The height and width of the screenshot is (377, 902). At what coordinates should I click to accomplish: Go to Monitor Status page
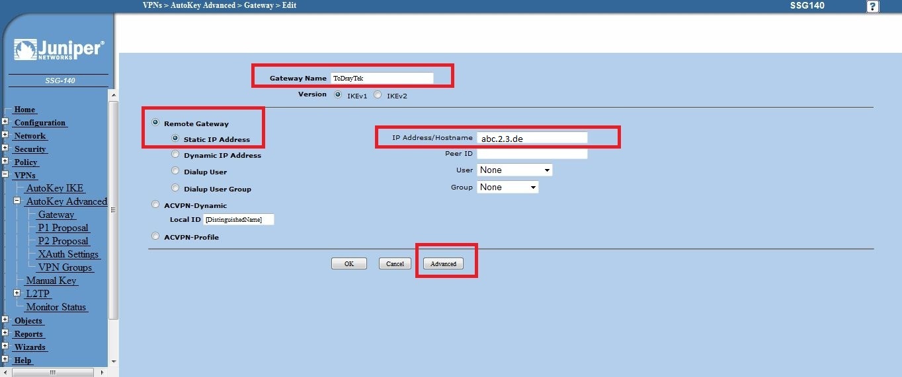(x=56, y=307)
